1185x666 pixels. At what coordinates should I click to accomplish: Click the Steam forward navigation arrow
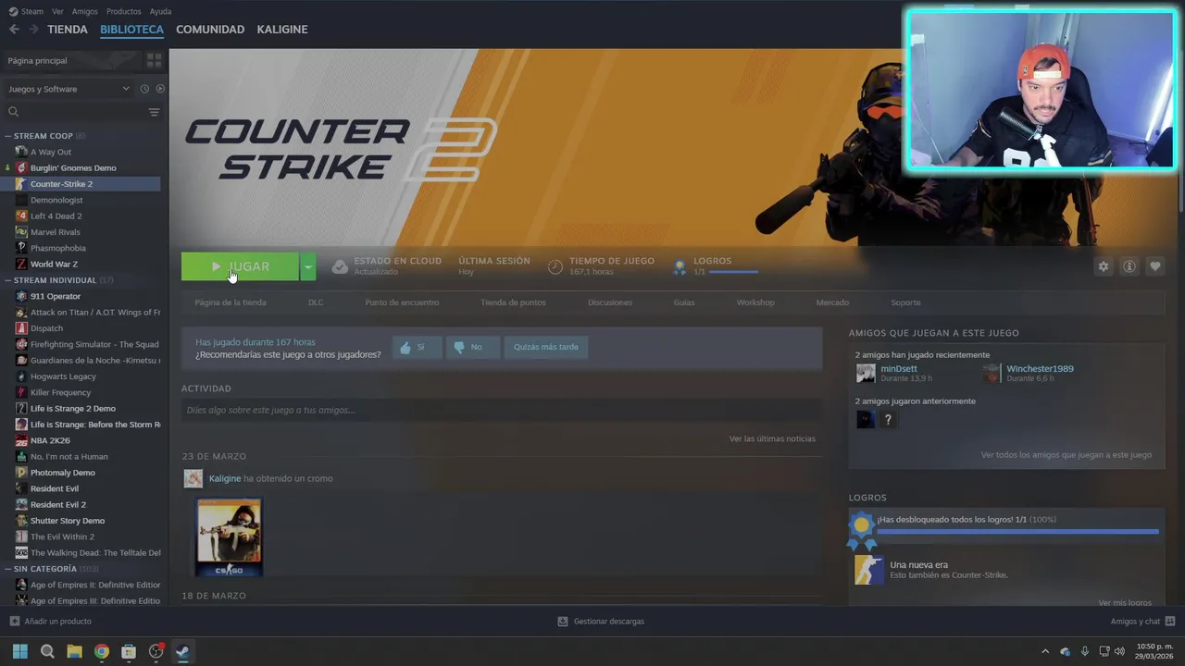(x=33, y=30)
